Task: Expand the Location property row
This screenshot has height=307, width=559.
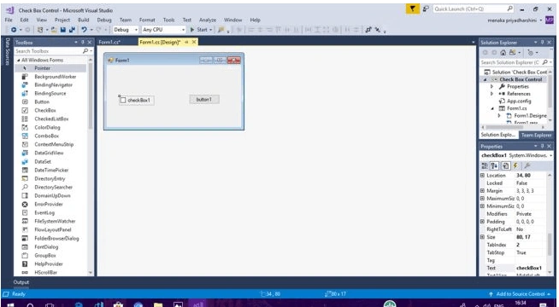Action: [x=482, y=176]
